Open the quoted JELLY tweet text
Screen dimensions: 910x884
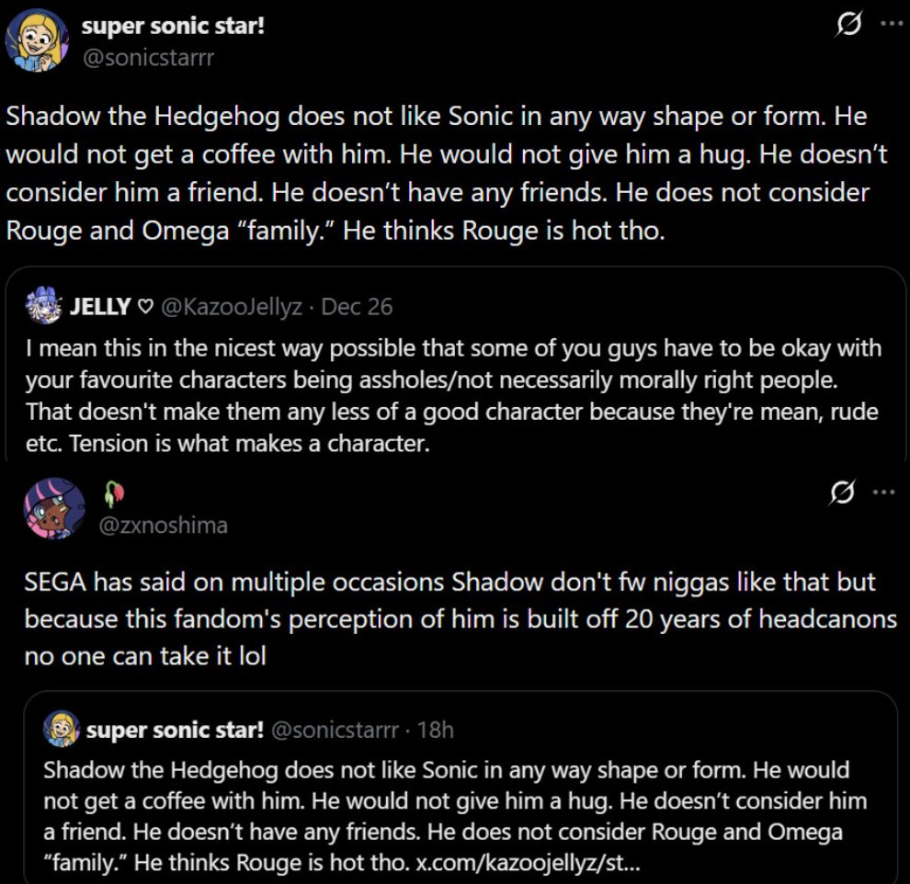point(452,396)
